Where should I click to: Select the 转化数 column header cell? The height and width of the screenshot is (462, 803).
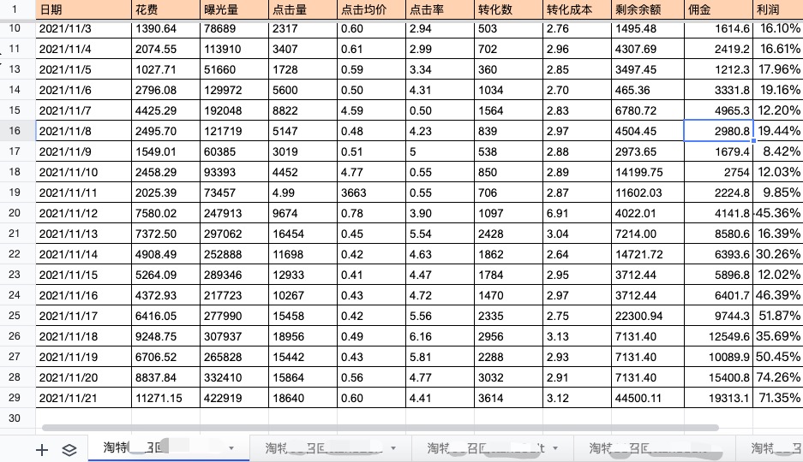click(509, 9)
